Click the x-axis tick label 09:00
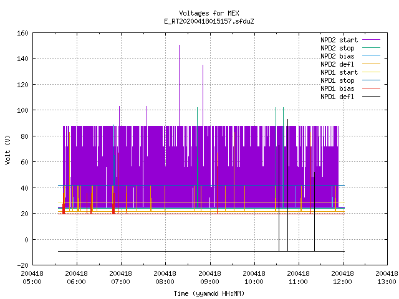399x299 pixels. click(x=209, y=282)
